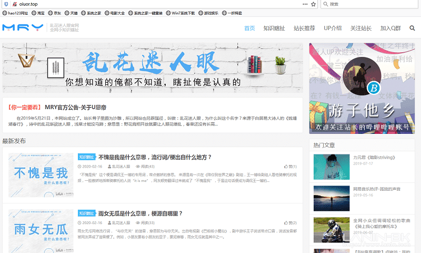421x253 pixels.
Task: Click the insecure connection padlock icon
Action: tap(15, 4)
